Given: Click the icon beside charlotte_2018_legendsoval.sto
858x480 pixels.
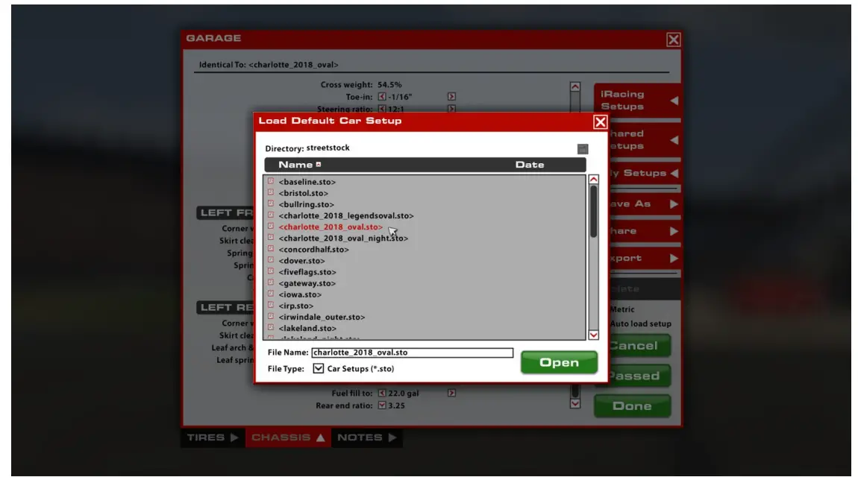Looking at the screenshot, I should 270,215.
